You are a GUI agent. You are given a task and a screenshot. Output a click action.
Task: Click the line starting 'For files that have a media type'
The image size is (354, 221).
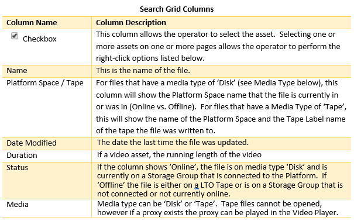pos(216,83)
